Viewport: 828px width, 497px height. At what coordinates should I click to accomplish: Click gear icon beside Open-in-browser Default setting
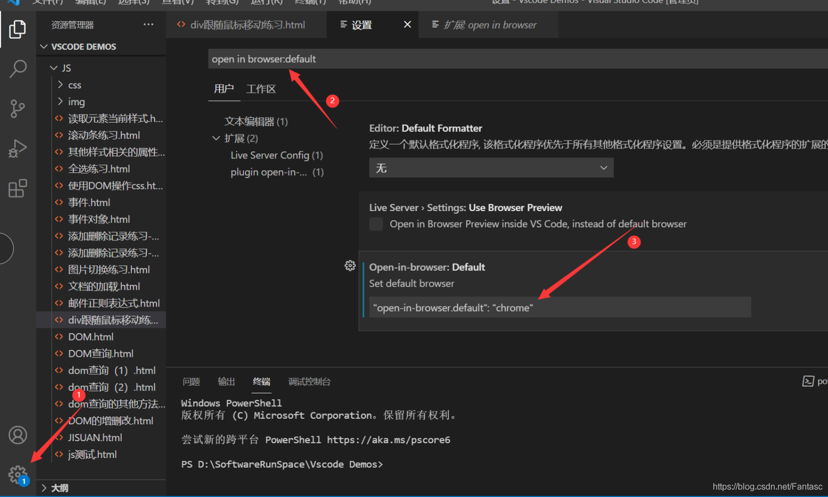350,265
